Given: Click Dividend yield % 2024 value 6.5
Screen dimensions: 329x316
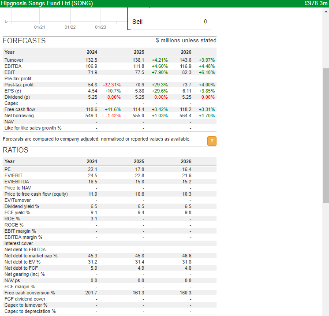Looking at the screenshot, I should [x=94, y=207].
